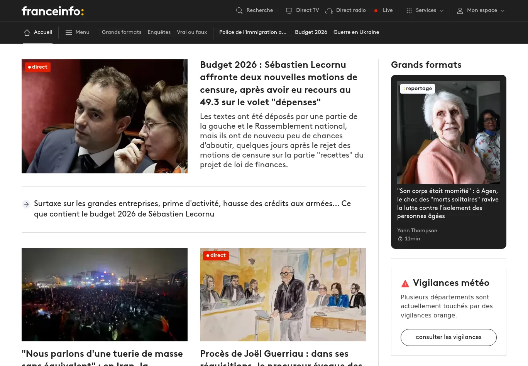Select the Live red dot indicator
Screen dimensions: 528x366
click(x=376, y=10)
